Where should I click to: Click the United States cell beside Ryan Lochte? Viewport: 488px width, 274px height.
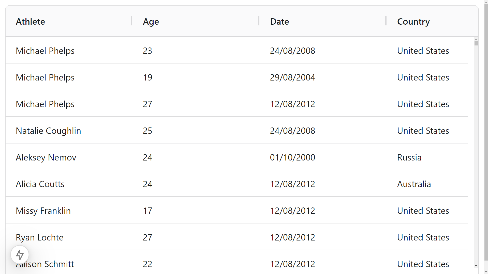[423, 237]
